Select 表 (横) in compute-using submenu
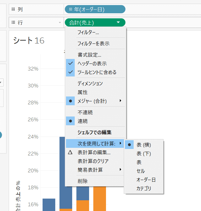This screenshot has width=201, height=211. point(144,145)
